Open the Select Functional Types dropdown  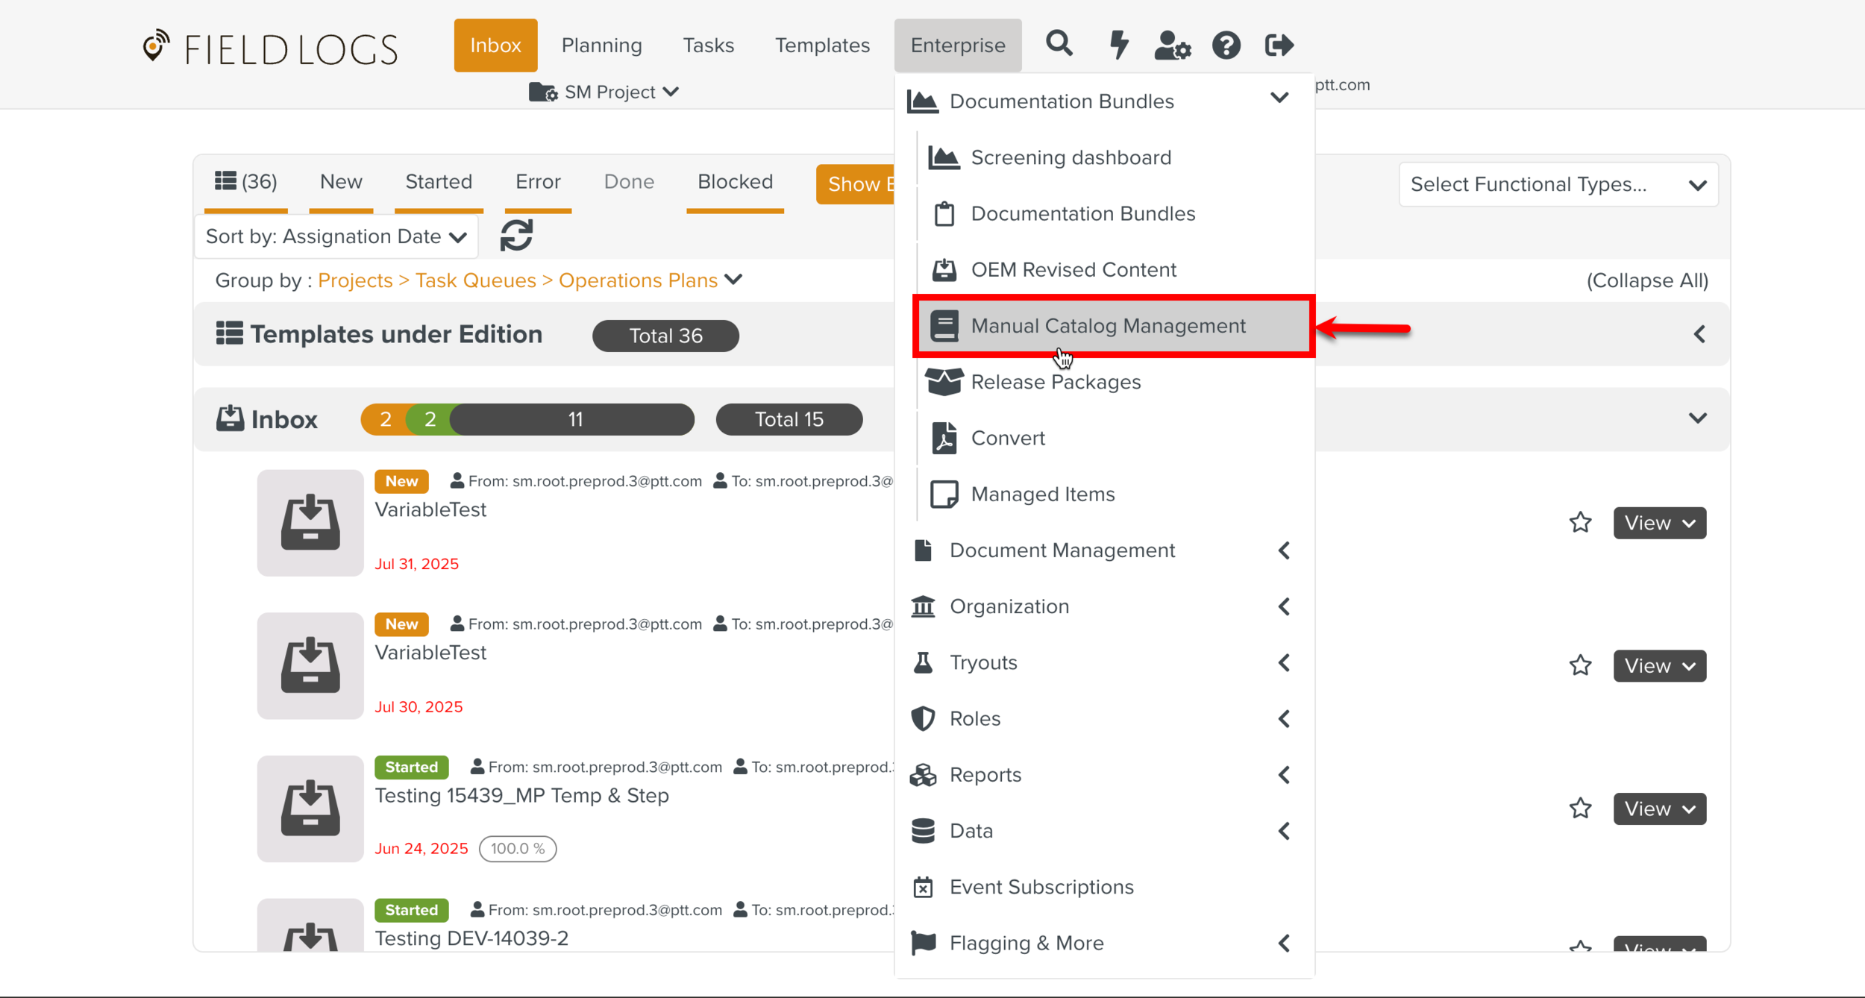1558,184
